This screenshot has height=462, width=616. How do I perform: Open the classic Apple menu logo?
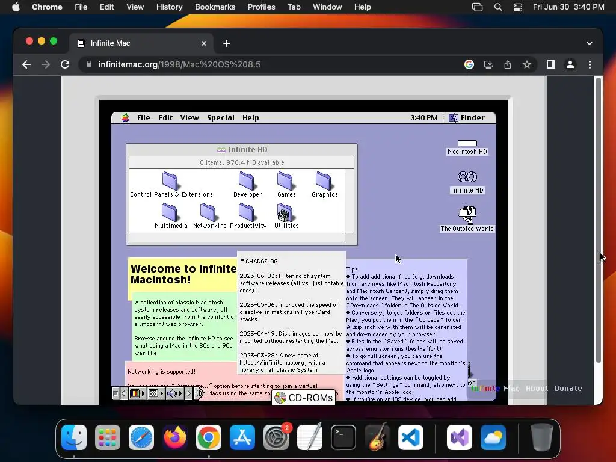pyautogui.click(x=125, y=117)
